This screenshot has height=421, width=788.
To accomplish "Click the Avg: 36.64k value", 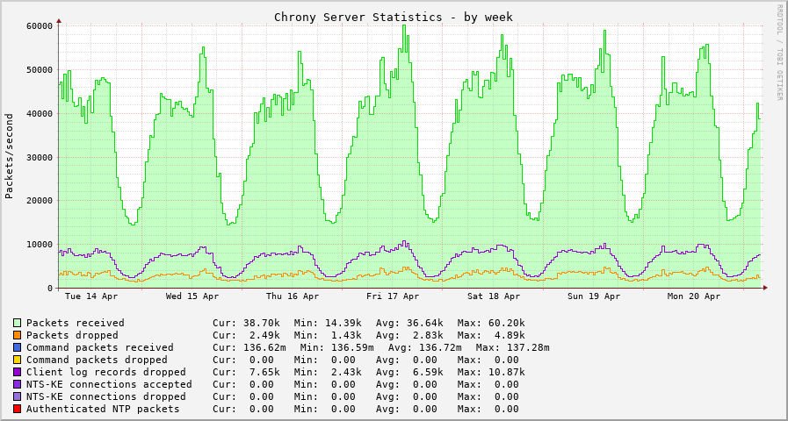I will [x=409, y=323].
